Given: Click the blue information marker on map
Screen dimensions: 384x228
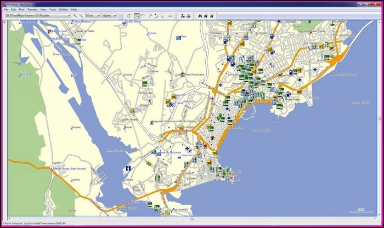Looking at the screenshot, I should 128,168.
